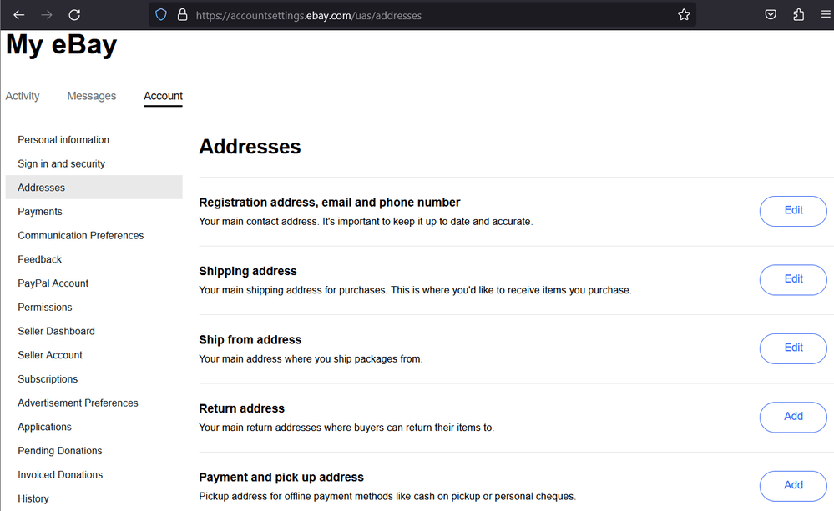Click the Return address section heading
This screenshot has height=511, width=834.
[x=241, y=408]
